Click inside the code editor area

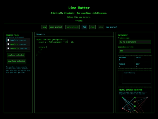pos(74,75)
